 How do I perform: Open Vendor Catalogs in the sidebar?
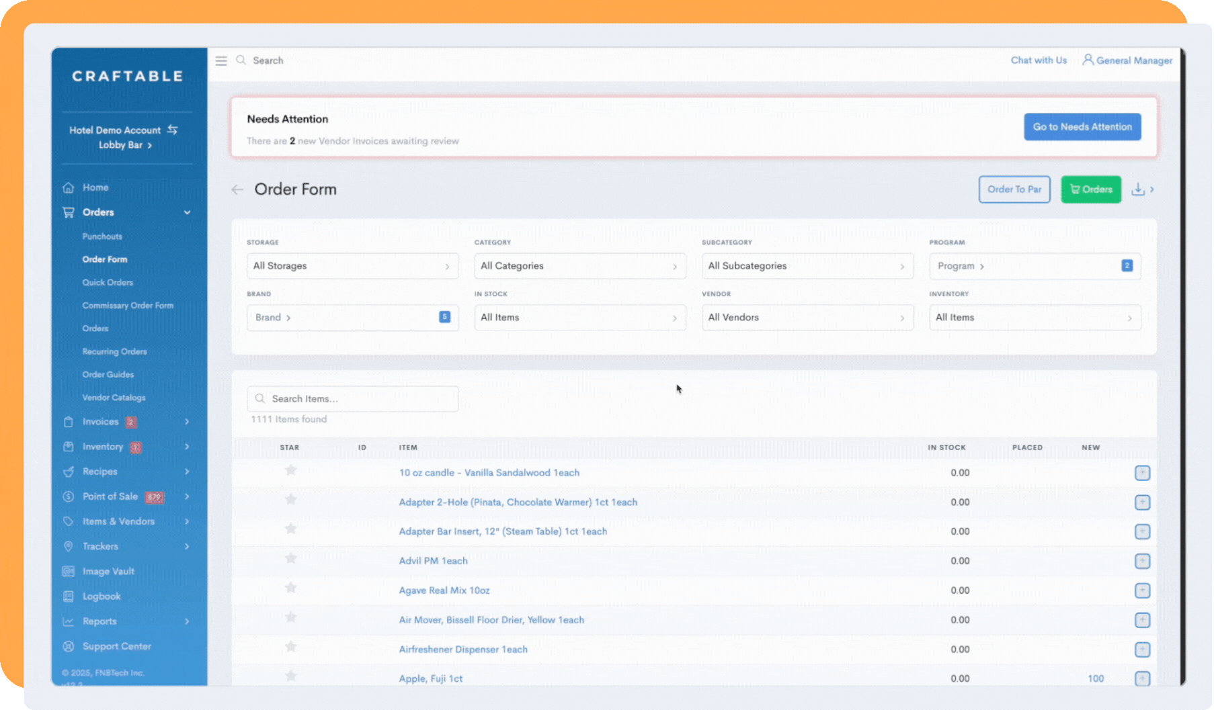114,398
